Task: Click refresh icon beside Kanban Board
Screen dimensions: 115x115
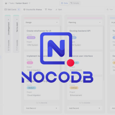Action: pos(30,3)
